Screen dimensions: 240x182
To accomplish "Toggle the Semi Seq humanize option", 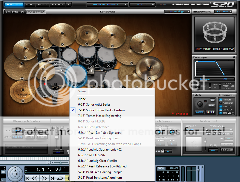I will coord(221,106).
